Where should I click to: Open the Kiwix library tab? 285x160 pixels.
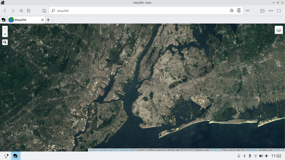4,20
